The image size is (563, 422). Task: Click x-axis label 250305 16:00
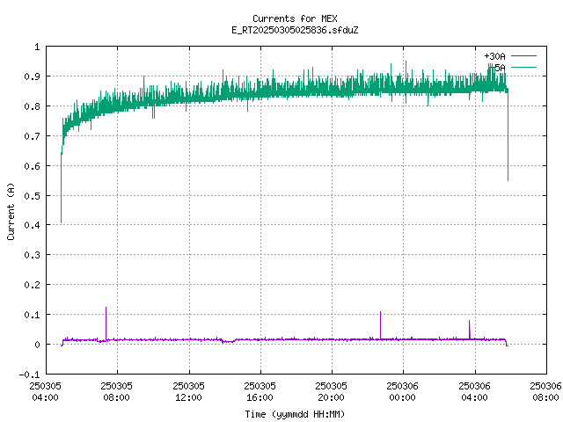tap(260, 391)
